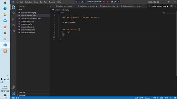Open belajardefaultfunction.php in Explorer
The width and height of the screenshot is (177, 99).
point(31,18)
